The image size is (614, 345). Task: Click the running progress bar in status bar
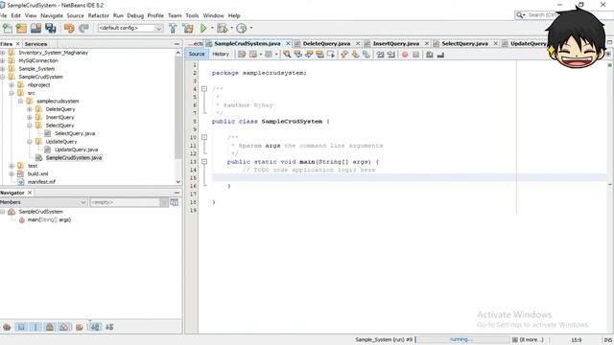click(x=462, y=339)
